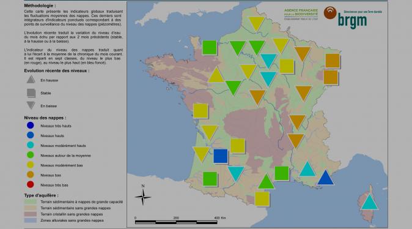Viewport: 412px width, 229px height.
Task: Click the 'Niveaux très bas' label
Action: [54, 186]
